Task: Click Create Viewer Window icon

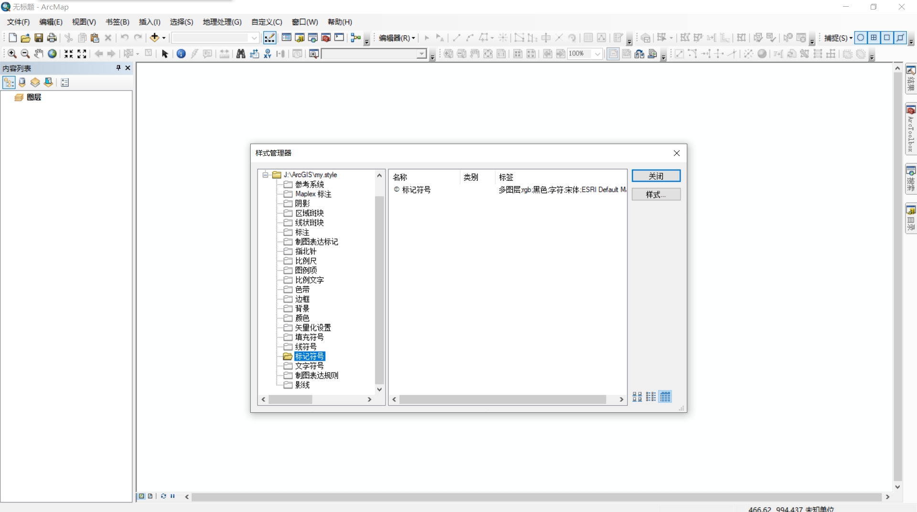Action: [x=314, y=54]
